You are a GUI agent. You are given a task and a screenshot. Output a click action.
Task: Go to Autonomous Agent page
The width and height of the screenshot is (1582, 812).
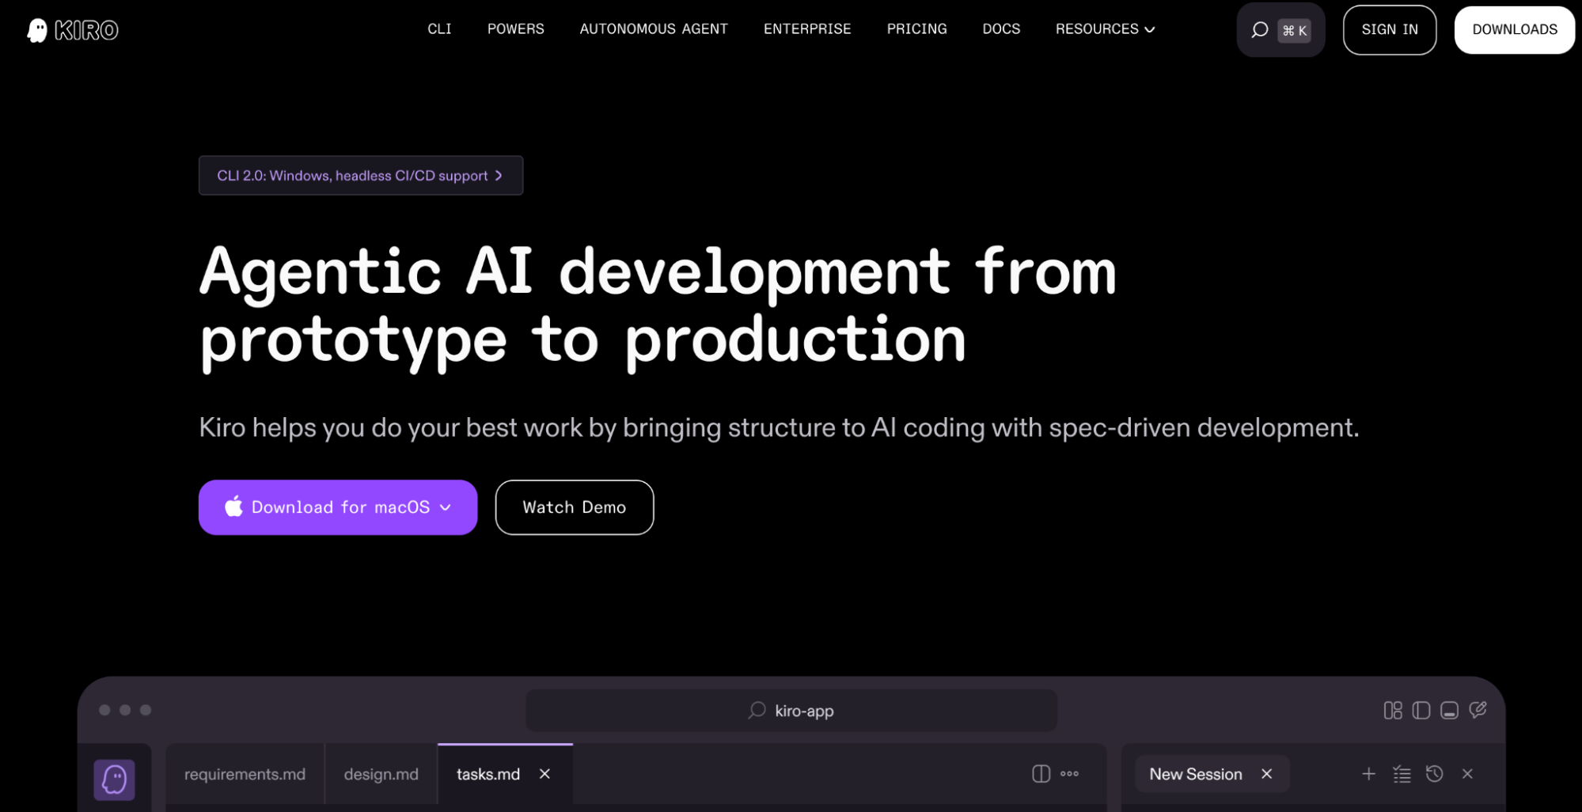point(654,29)
